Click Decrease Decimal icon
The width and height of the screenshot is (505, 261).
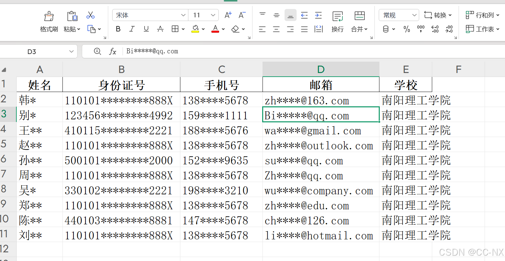(x=449, y=29)
